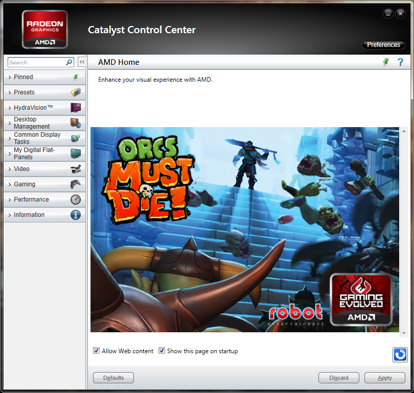
Task: Click the Radeon Graphics AMD logo
Action: tap(45, 29)
